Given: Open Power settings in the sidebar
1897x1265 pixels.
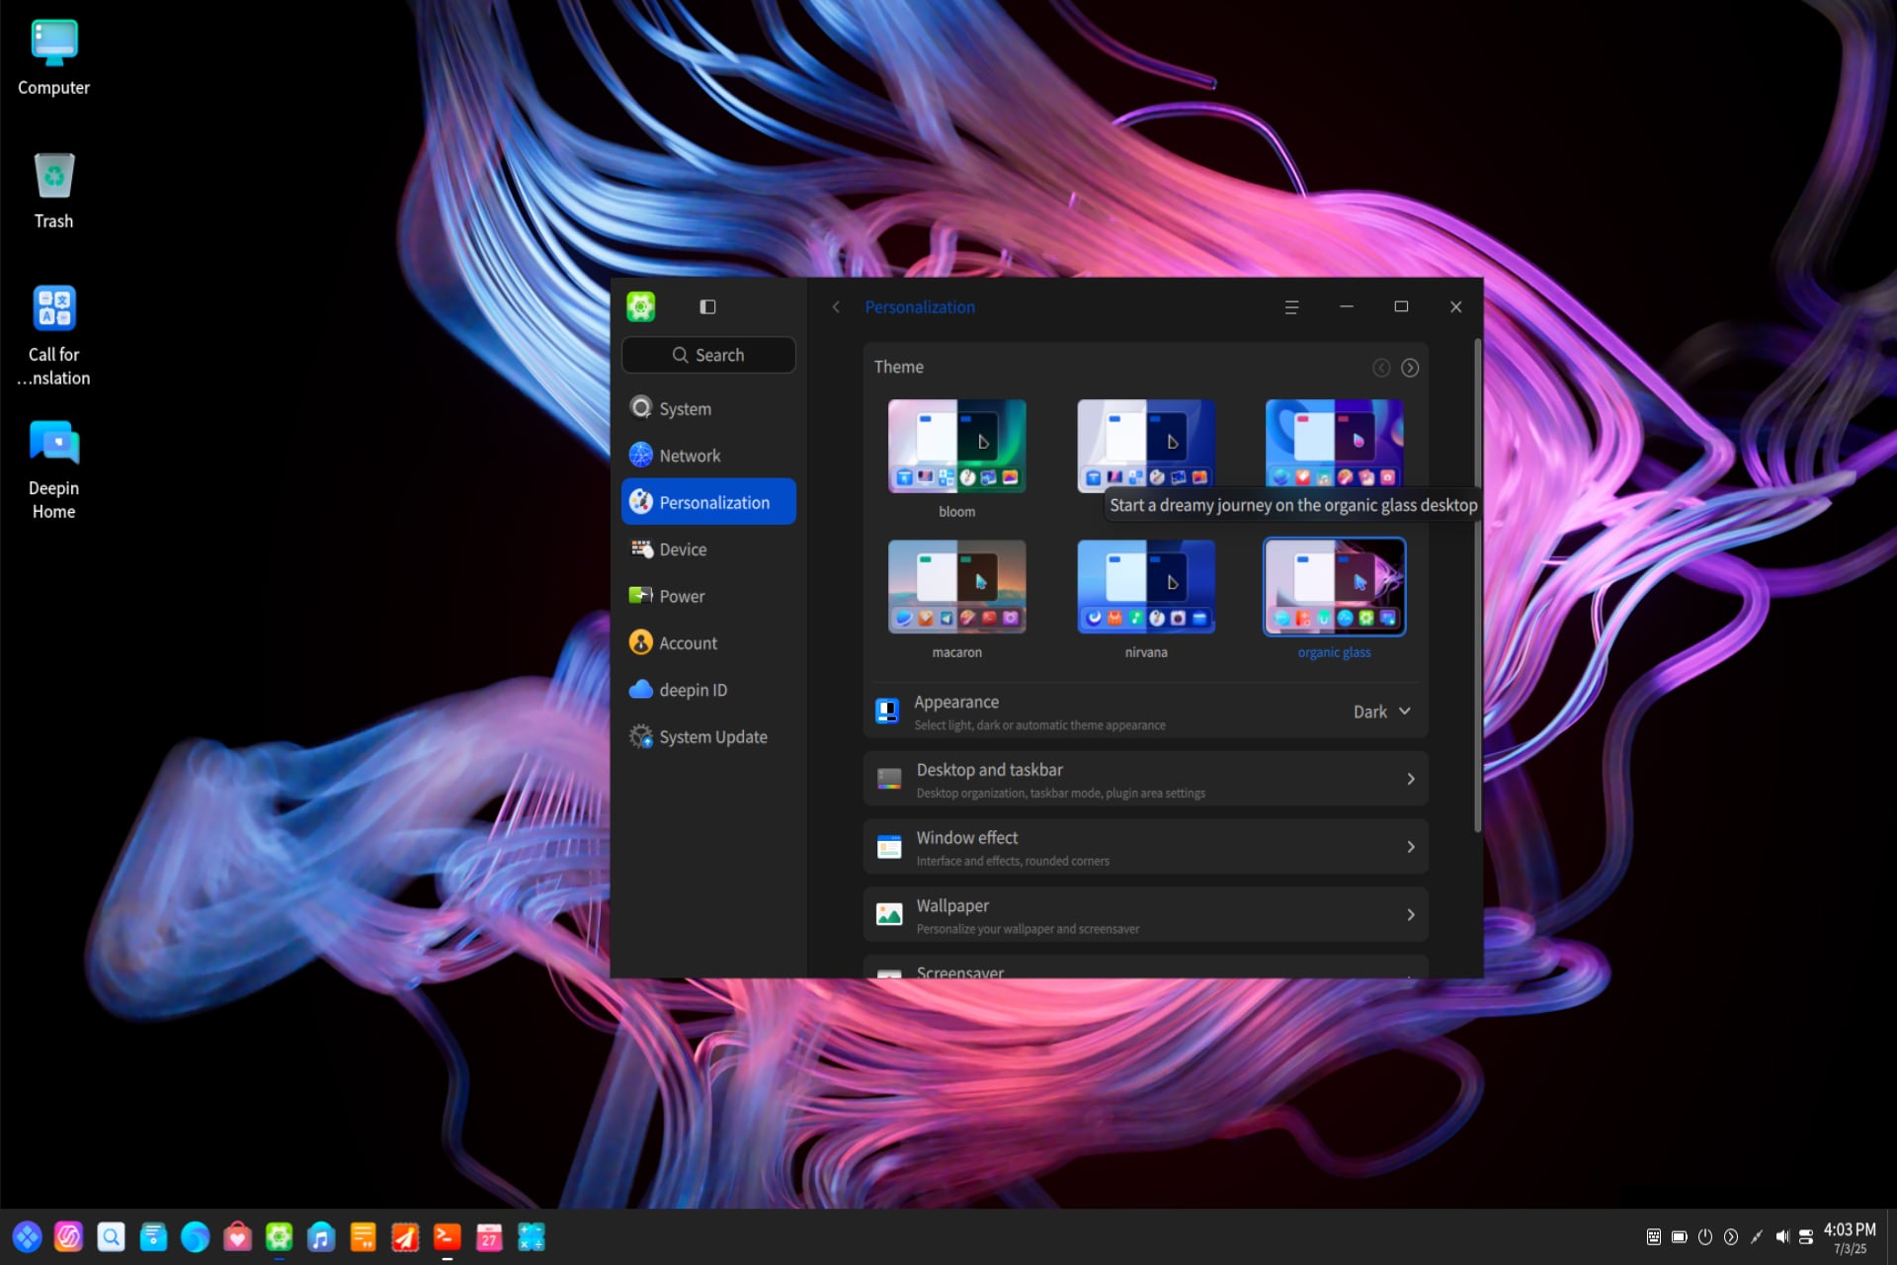Looking at the screenshot, I should point(640,595).
